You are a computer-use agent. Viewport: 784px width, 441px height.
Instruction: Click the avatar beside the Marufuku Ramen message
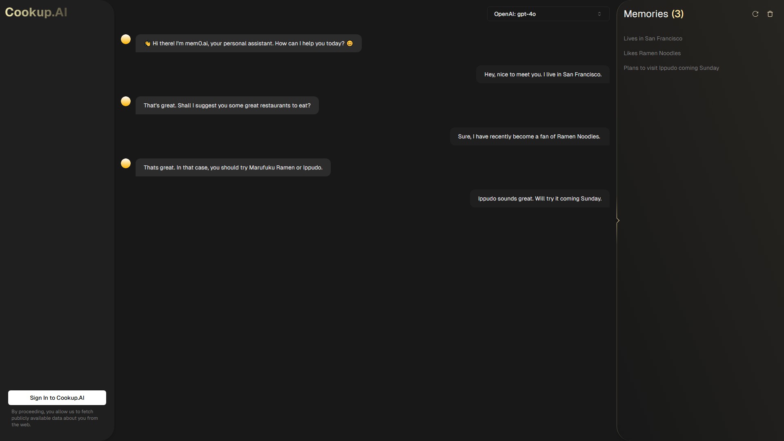(126, 163)
